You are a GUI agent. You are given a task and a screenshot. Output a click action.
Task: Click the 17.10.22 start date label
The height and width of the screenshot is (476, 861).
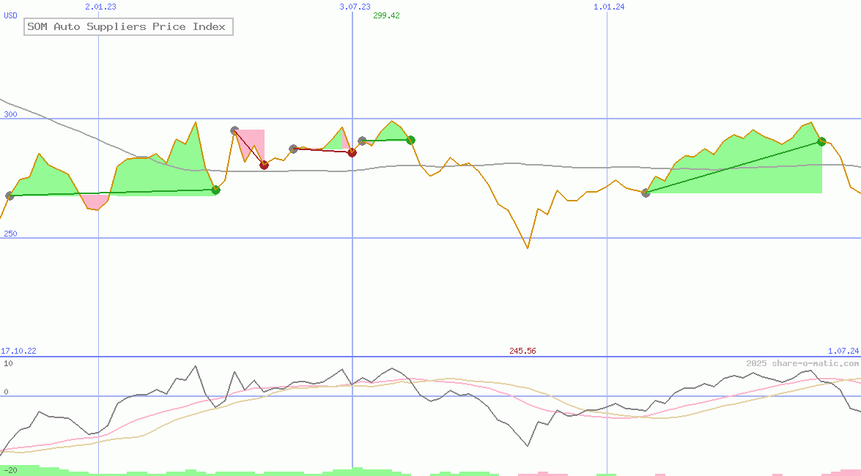point(18,351)
